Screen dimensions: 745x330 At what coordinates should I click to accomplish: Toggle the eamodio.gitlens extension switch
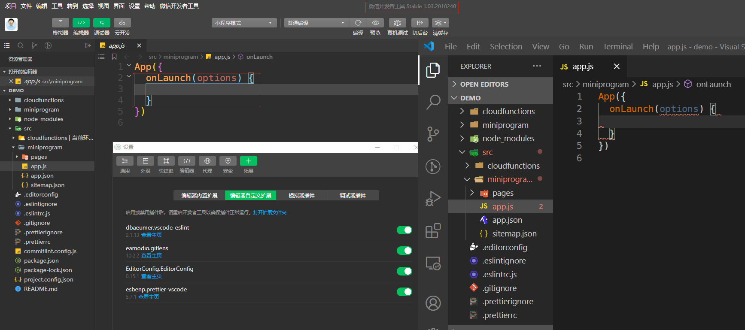[x=404, y=251]
